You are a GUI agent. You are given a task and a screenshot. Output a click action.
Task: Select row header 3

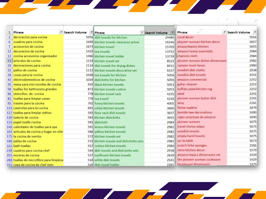pos(9,37)
